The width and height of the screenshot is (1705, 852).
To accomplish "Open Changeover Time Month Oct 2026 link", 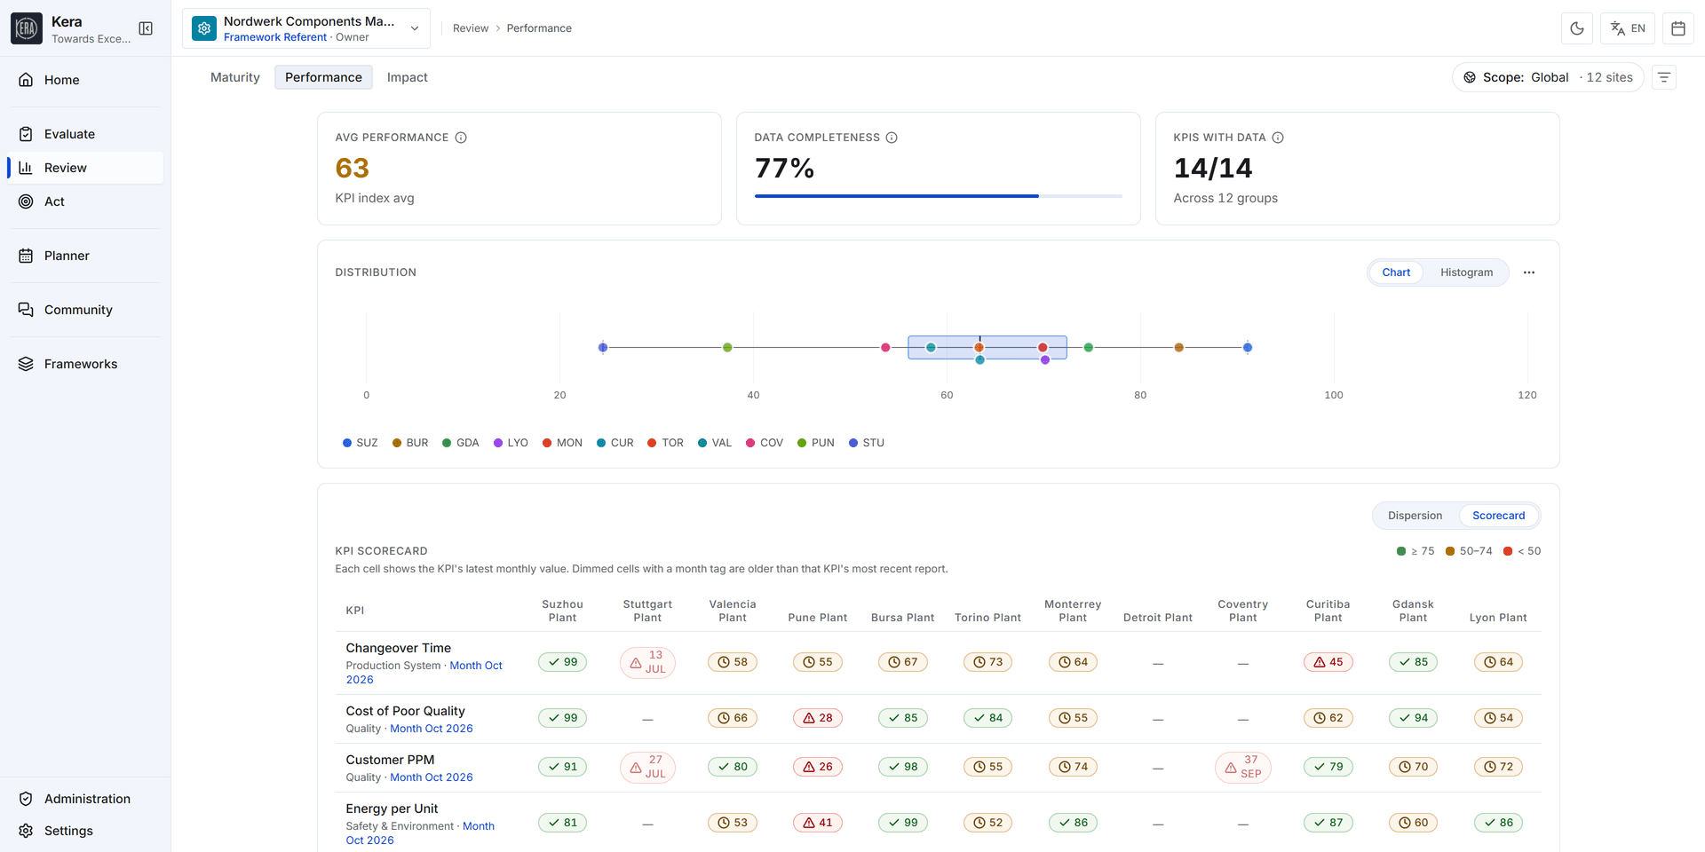I will tap(424, 673).
